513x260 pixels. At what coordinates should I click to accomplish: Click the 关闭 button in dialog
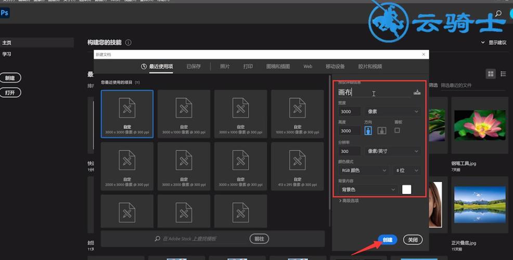point(413,240)
